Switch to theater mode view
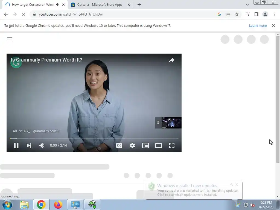Screen dimensions: 280x210 159,145
